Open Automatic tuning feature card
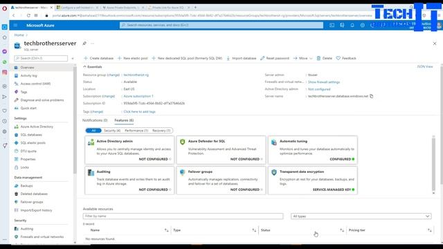 (x=312, y=150)
